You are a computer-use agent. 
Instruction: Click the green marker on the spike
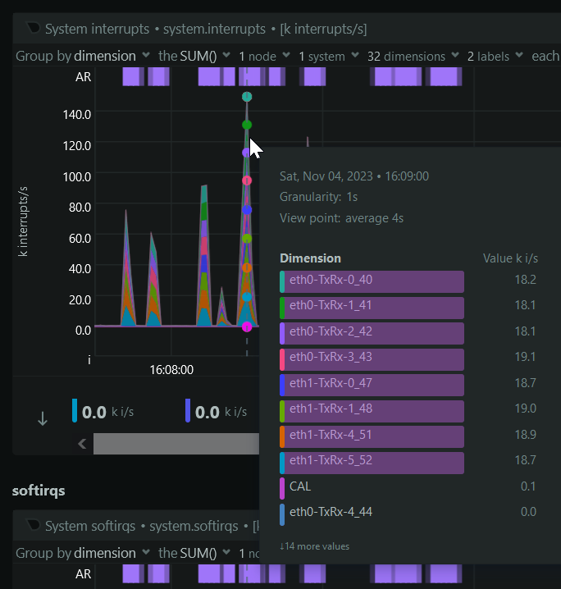pos(247,125)
